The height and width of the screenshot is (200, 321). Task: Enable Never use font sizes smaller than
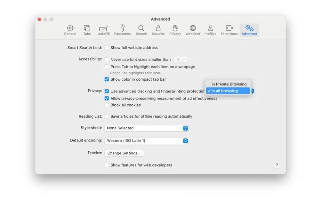click(107, 59)
